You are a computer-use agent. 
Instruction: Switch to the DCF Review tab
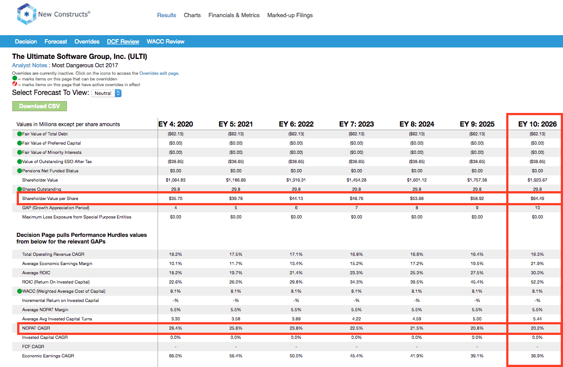pyautogui.click(x=123, y=41)
